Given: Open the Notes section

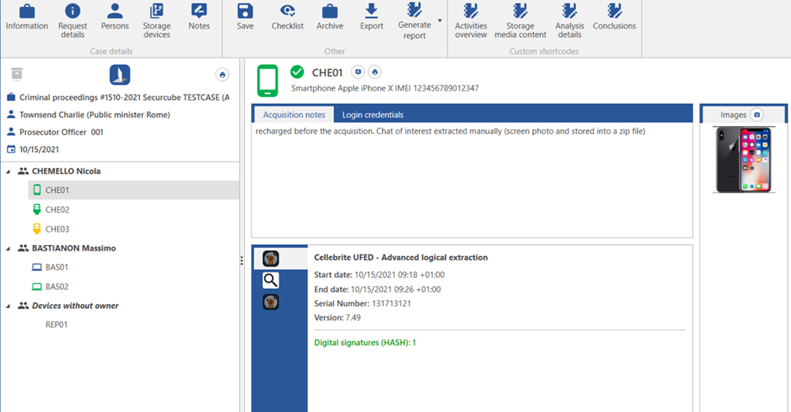Looking at the screenshot, I should tap(199, 17).
